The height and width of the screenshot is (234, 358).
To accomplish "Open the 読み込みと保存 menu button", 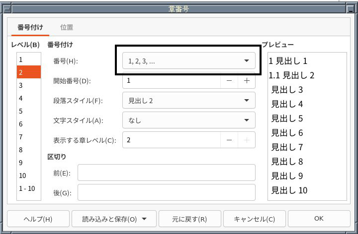I will point(114,219).
